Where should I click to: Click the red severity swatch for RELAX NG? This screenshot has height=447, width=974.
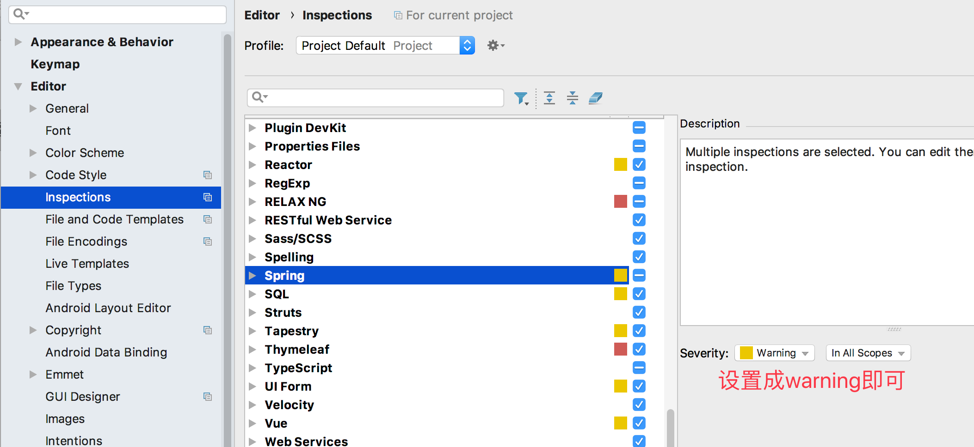[621, 201]
